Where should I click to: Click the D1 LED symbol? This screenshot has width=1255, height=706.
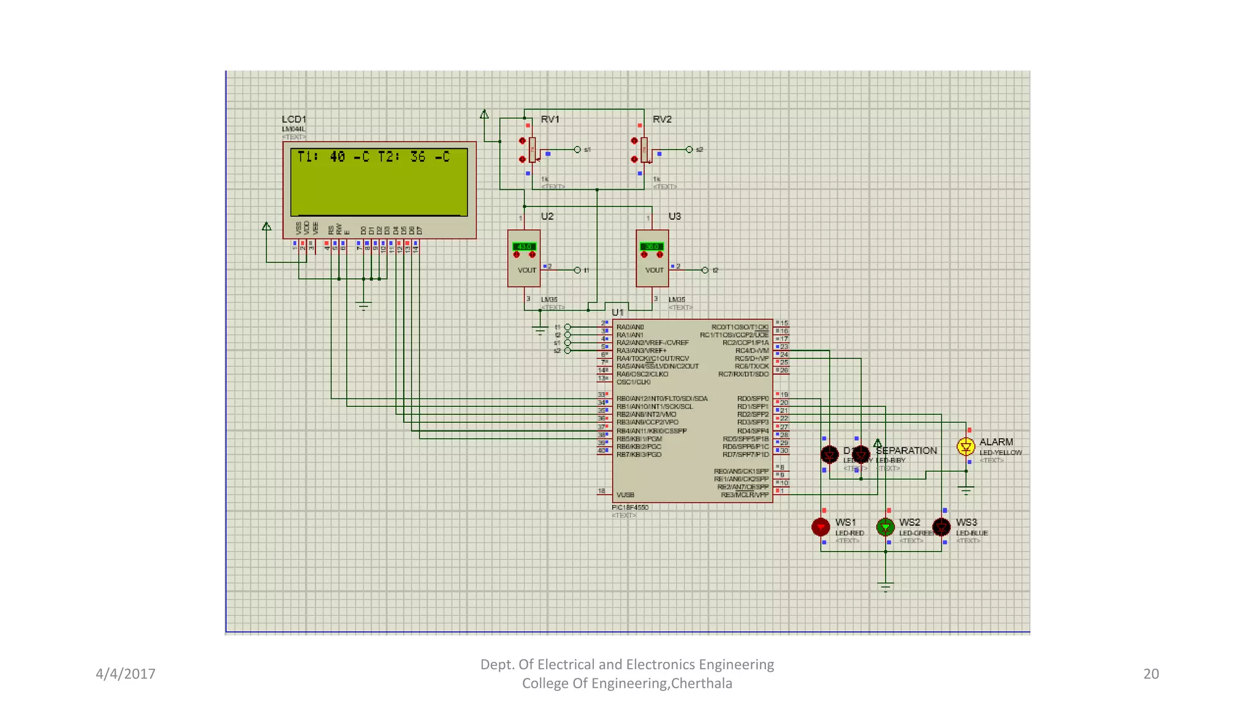829,454
